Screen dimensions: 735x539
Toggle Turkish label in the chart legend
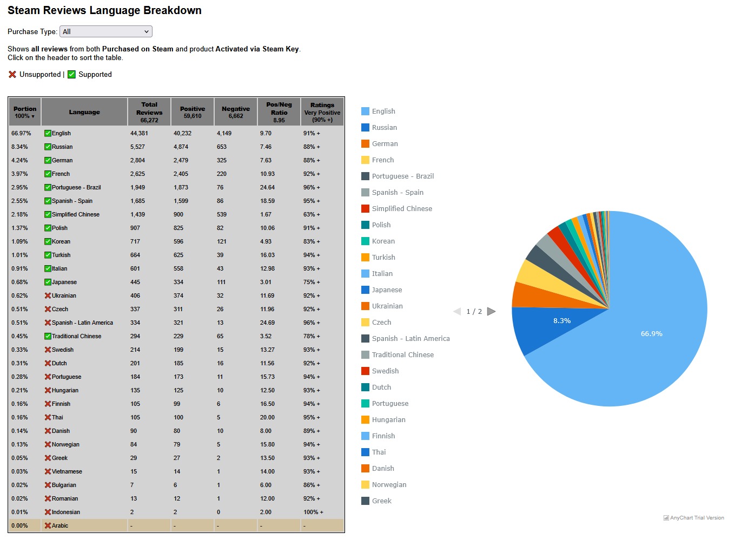click(383, 257)
